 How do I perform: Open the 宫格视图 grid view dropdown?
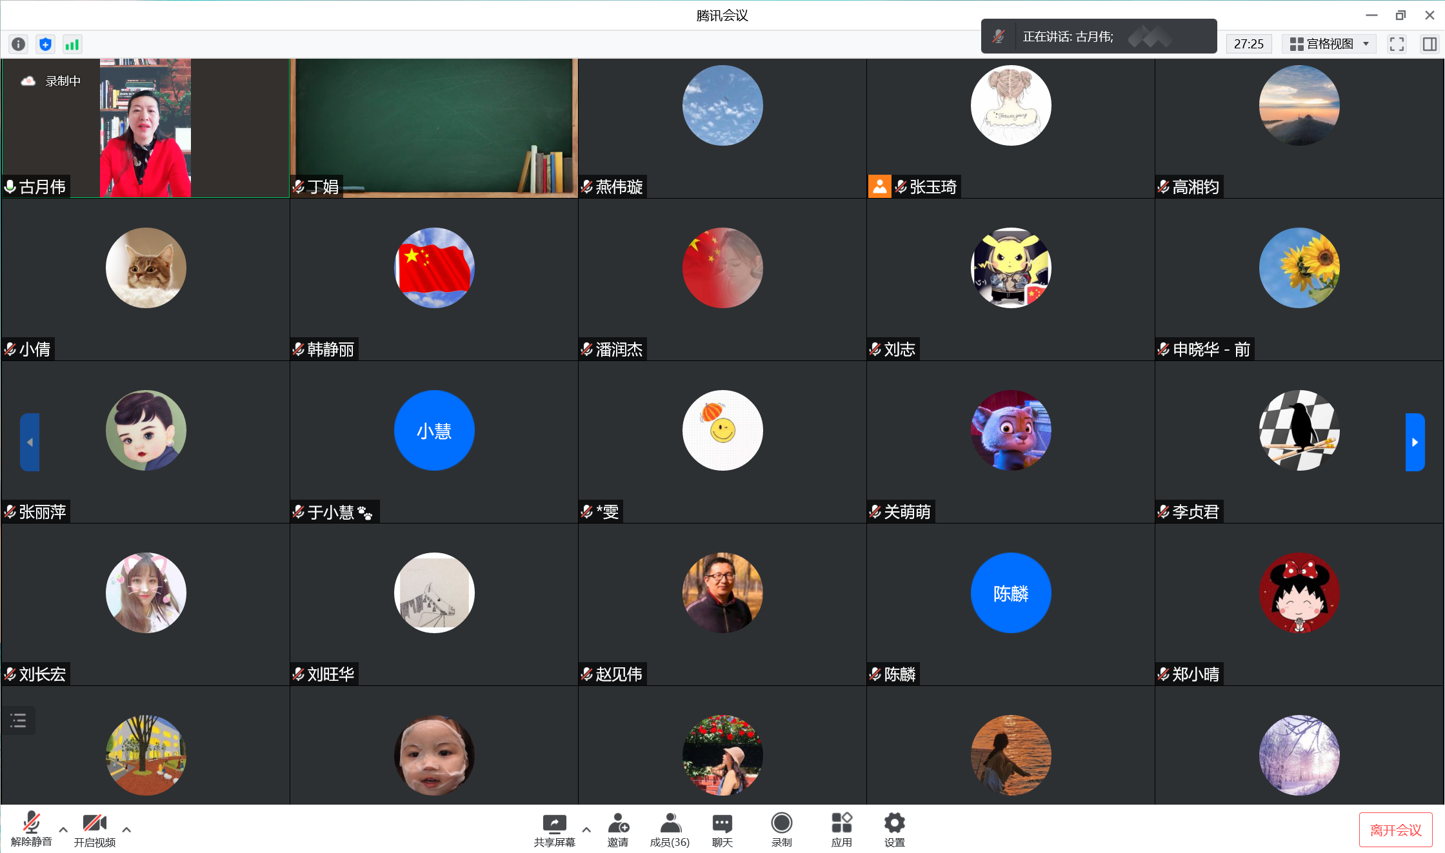[1329, 44]
